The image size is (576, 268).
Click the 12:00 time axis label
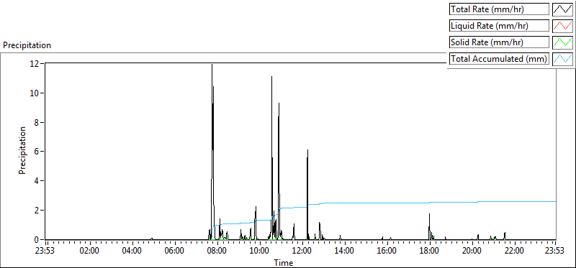tap(302, 251)
